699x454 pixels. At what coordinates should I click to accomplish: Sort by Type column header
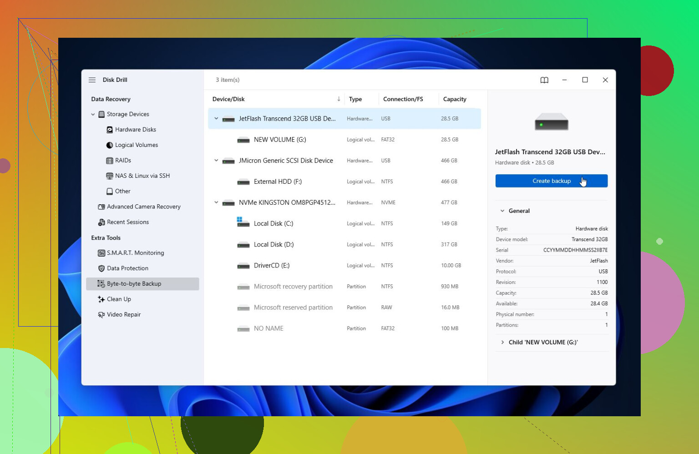(355, 99)
